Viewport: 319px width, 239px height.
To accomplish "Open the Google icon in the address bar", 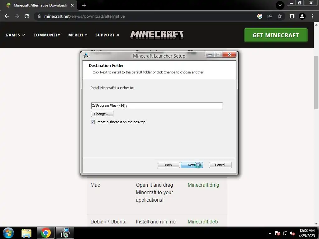I will click(x=260, y=16).
